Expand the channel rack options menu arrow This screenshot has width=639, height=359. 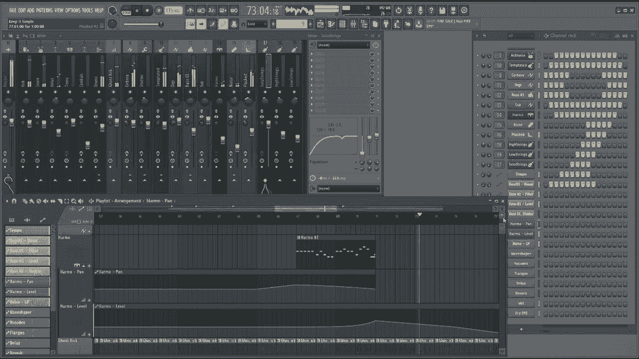coord(477,36)
